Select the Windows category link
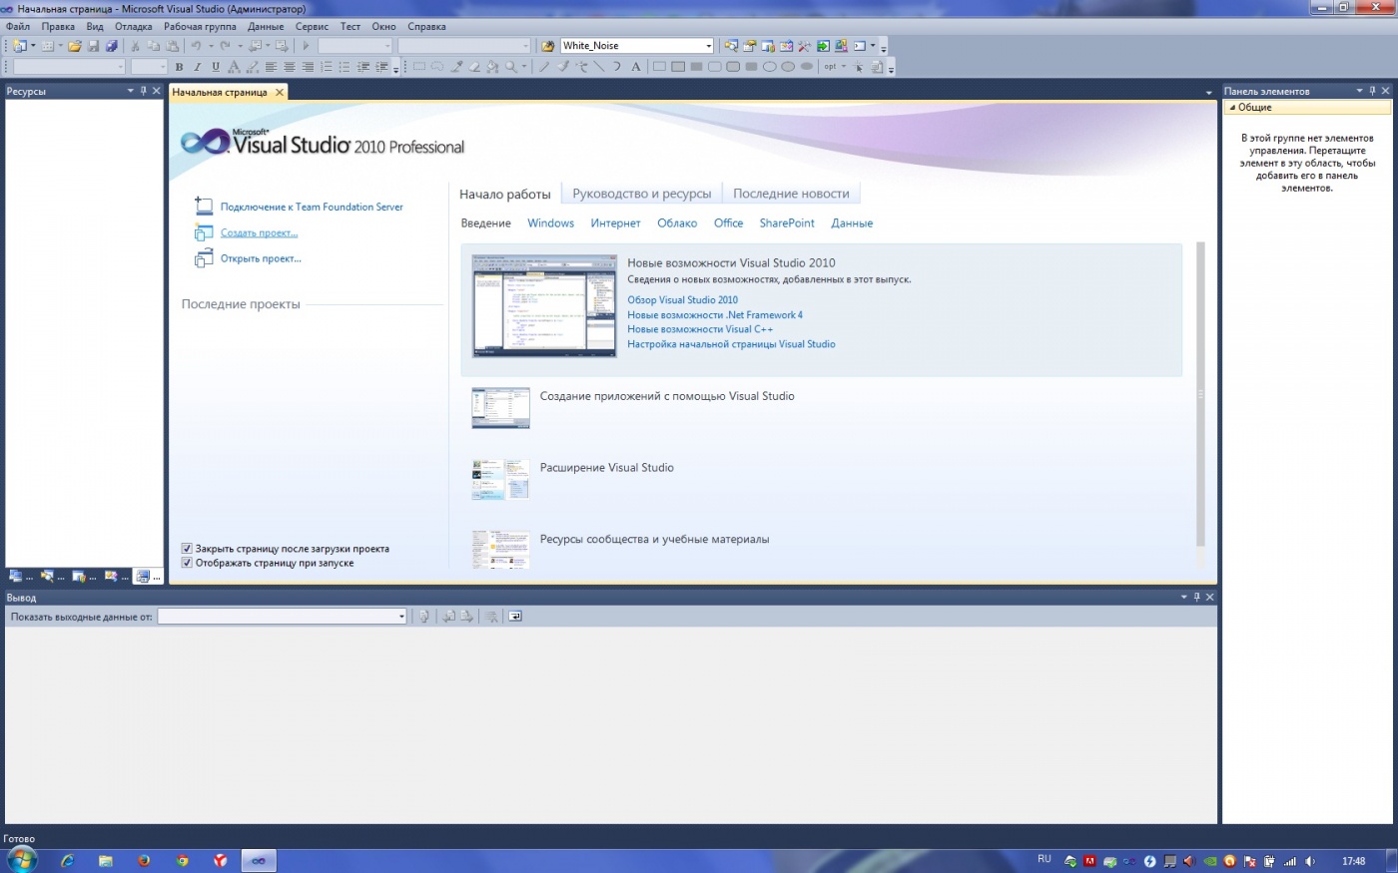 coord(551,223)
